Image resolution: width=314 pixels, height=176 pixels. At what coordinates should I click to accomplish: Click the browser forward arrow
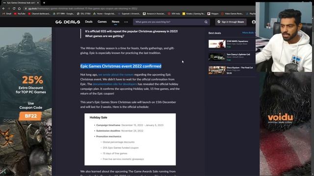[x=9, y=9]
